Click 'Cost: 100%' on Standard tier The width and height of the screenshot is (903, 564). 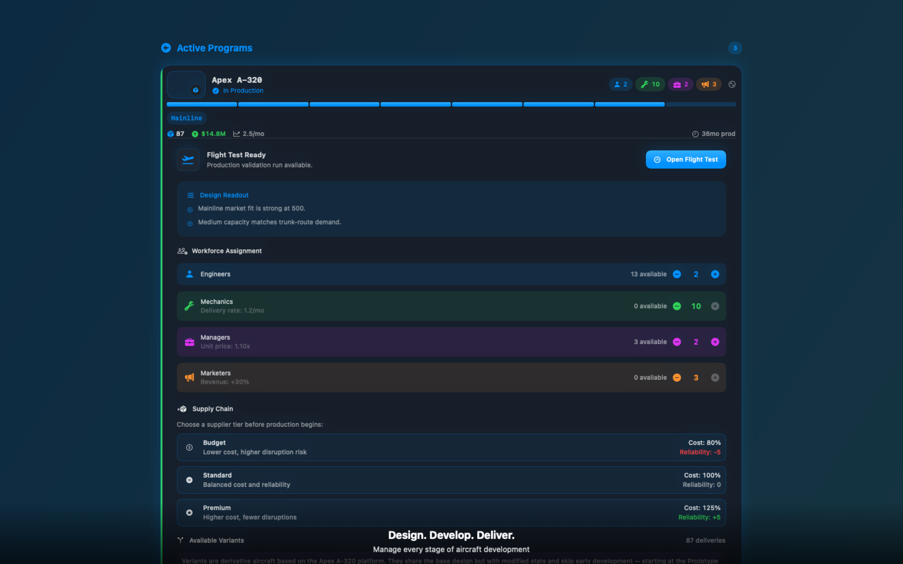click(x=702, y=475)
